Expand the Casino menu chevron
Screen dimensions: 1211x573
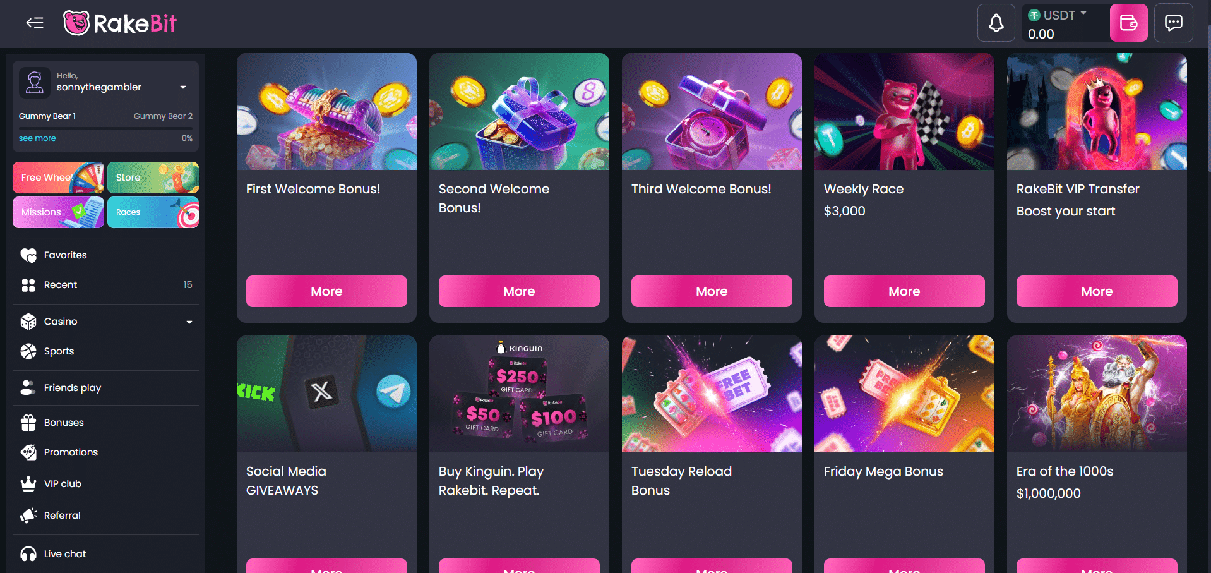click(x=189, y=322)
